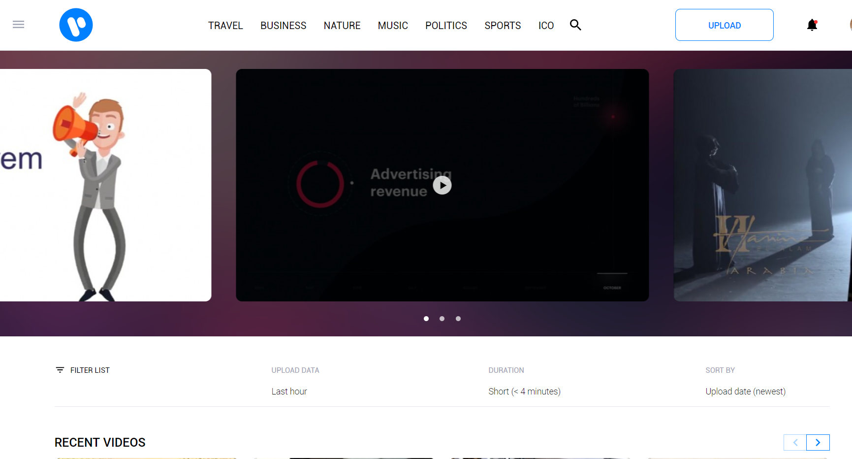
Task: Open the megaphone cartoon slide
Action: pos(105,185)
